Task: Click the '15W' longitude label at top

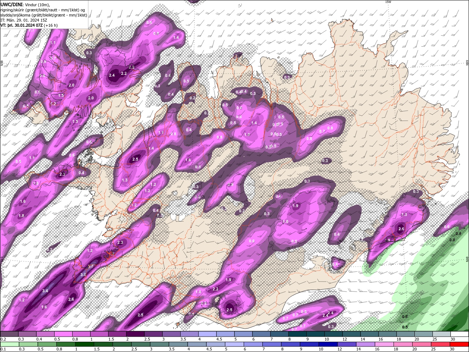Action: pyautogui.click(x=388, y=2)
